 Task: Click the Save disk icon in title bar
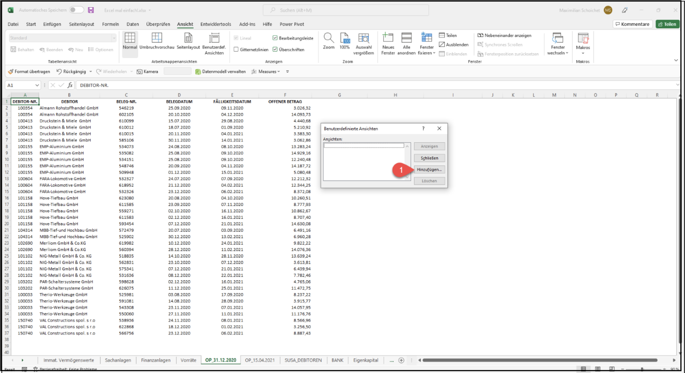91,10
